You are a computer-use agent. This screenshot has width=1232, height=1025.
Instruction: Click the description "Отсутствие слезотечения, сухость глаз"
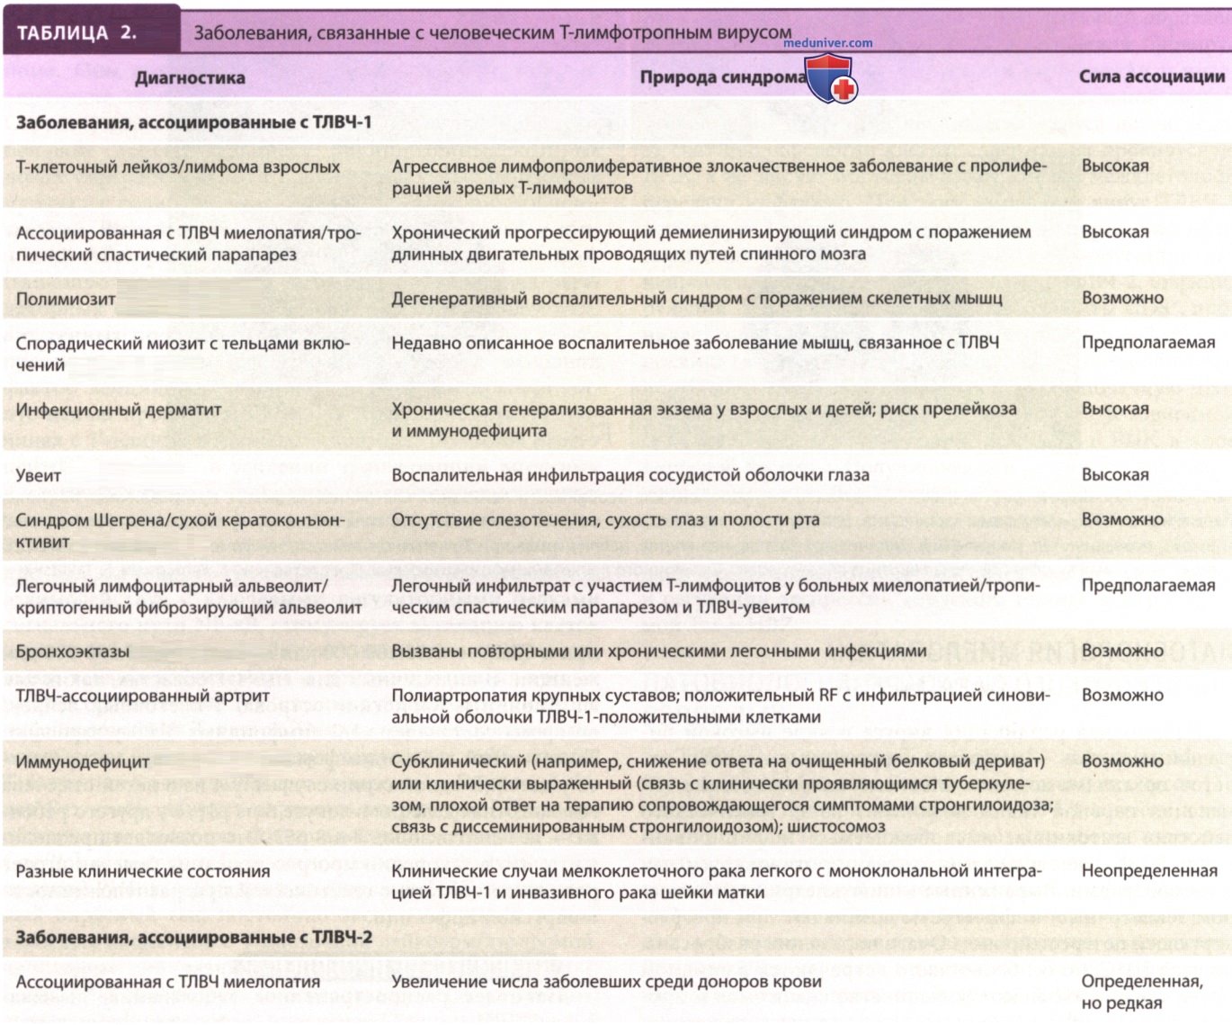coord(605,519)
